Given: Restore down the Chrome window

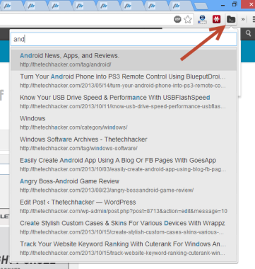Looking at the screenshot, I should 235,5.
